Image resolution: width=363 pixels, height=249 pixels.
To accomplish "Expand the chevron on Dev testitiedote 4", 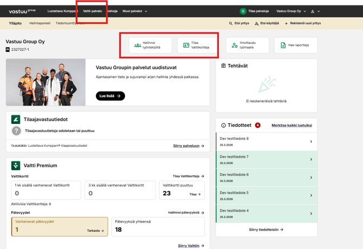I will click(x=311, y=214).
